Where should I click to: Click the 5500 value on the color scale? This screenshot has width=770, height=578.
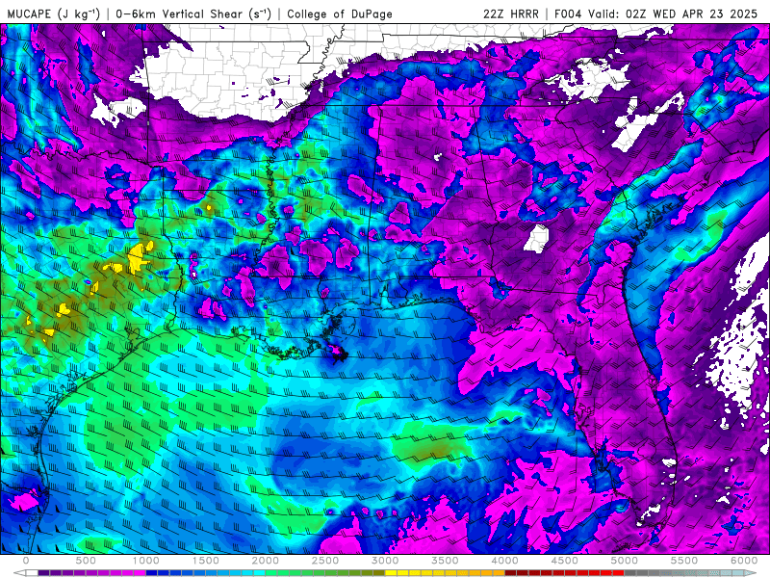[684, 561]
